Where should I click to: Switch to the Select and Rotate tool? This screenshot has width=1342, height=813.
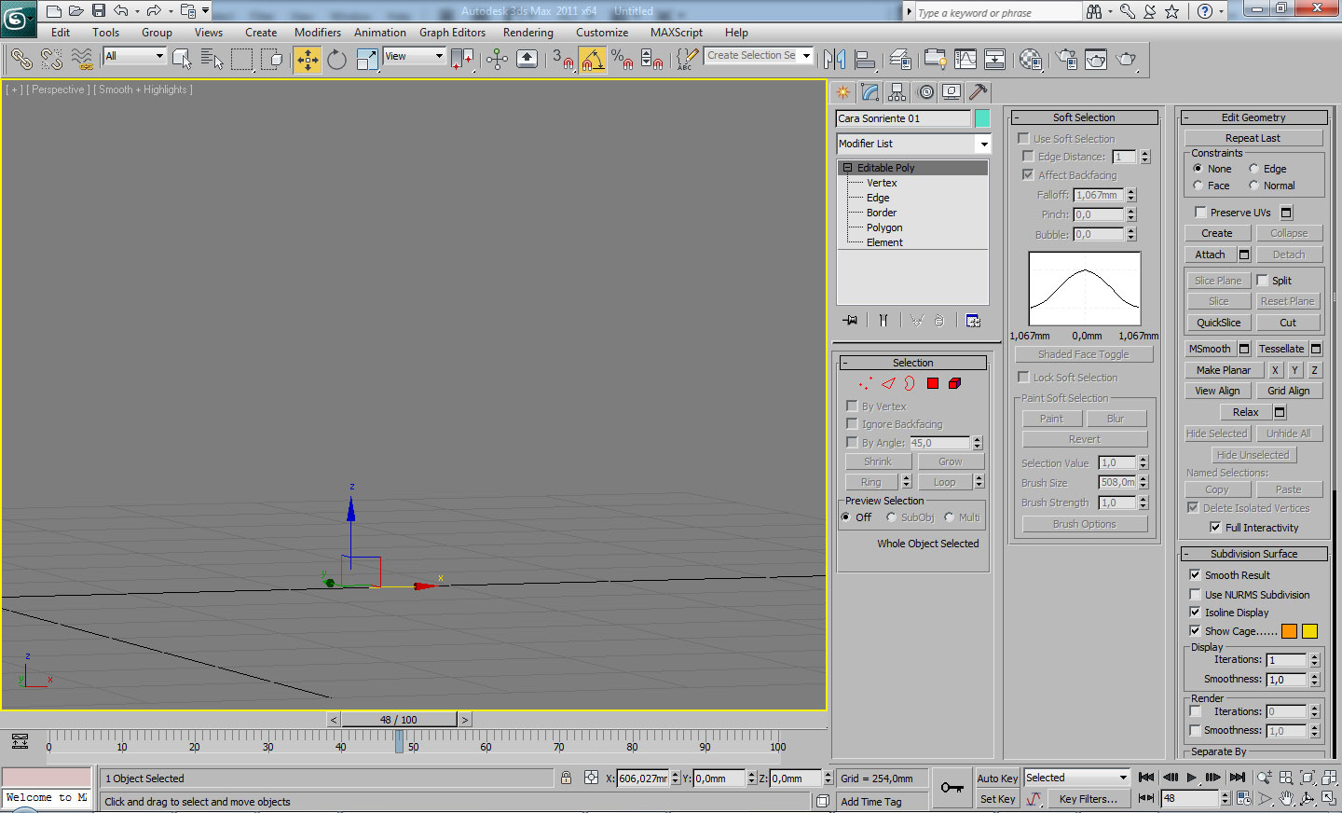pyautogui.click(x=336, y=60)
